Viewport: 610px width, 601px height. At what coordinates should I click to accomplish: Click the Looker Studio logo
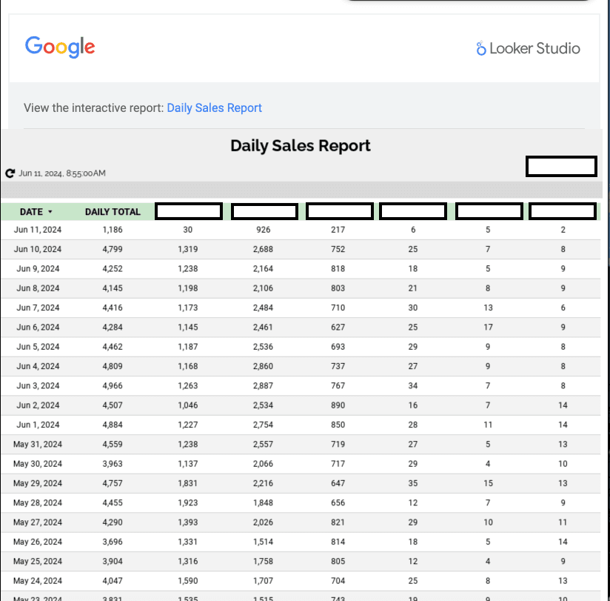[x=528, y=49]
